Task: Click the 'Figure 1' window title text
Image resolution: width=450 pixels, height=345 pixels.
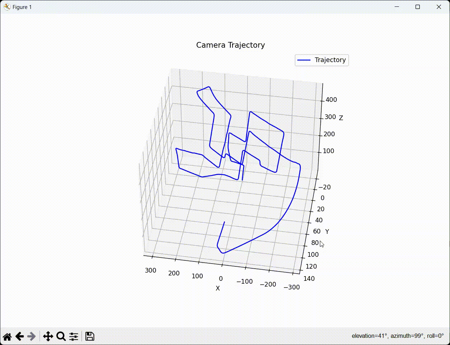Action: coord(22,7)
